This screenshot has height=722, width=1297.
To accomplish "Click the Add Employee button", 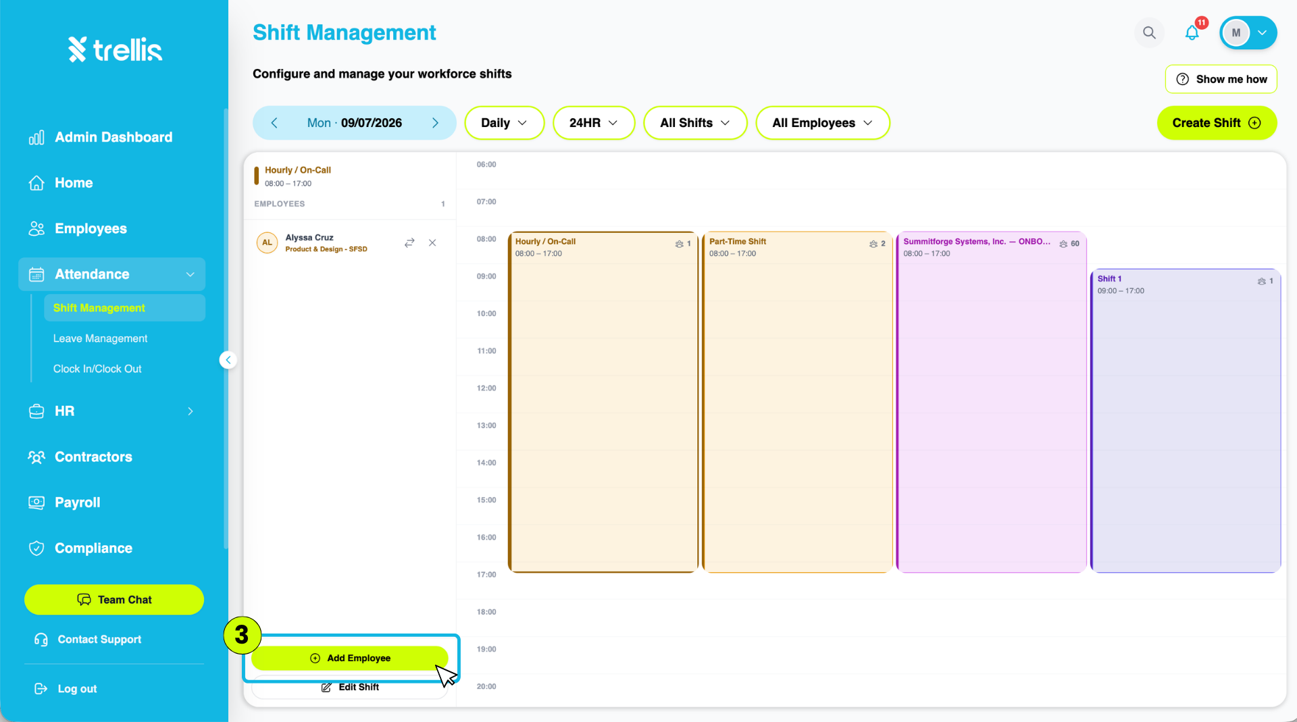I will coord(350,658).
